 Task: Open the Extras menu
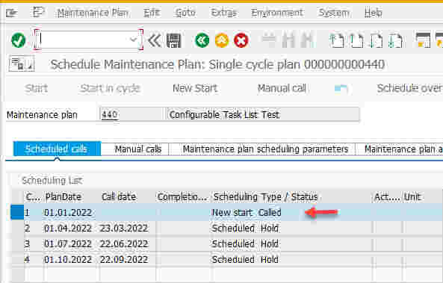[x=223, y=13]
